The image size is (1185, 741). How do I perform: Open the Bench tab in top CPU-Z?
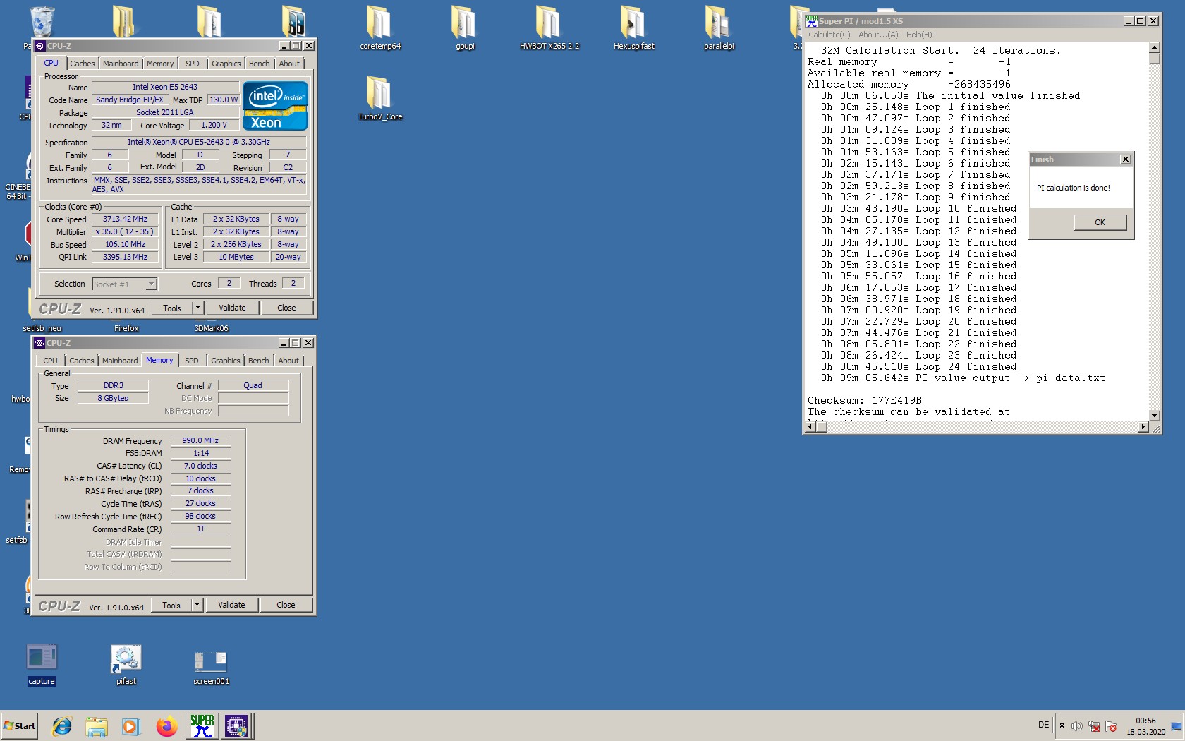coord(259,64)
